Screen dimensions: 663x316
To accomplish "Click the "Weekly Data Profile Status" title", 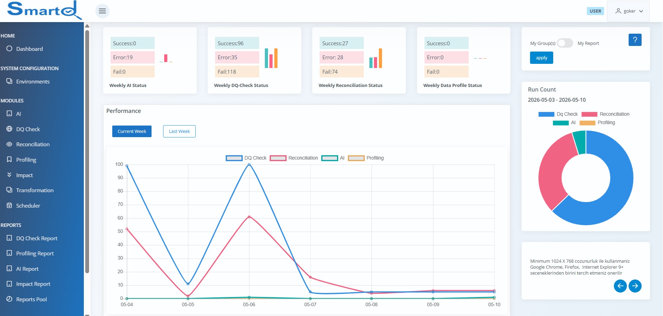I will coord(453,85).
